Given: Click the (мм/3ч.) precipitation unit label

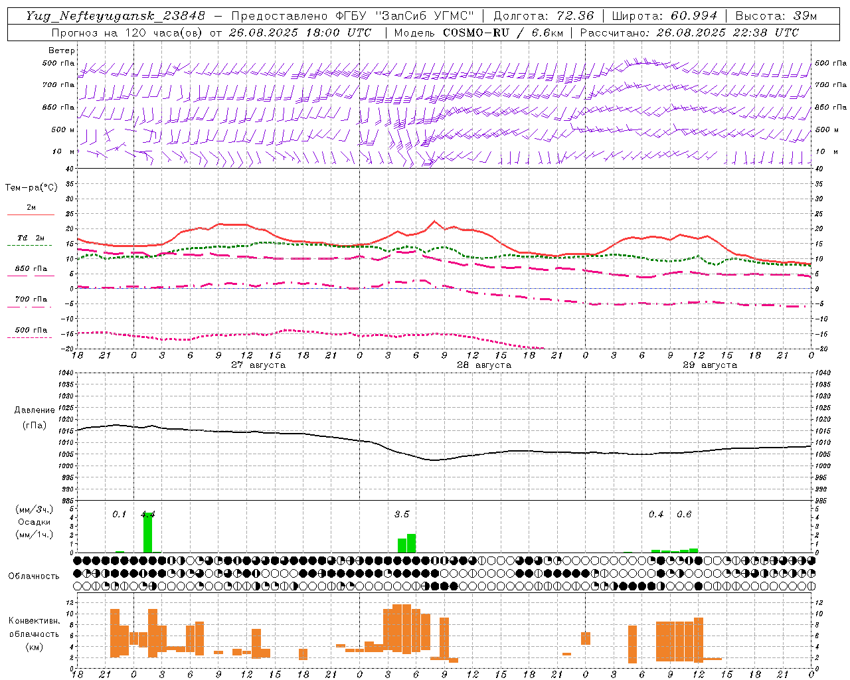Looking at the screenshot, I should click(x=34, y=509).
